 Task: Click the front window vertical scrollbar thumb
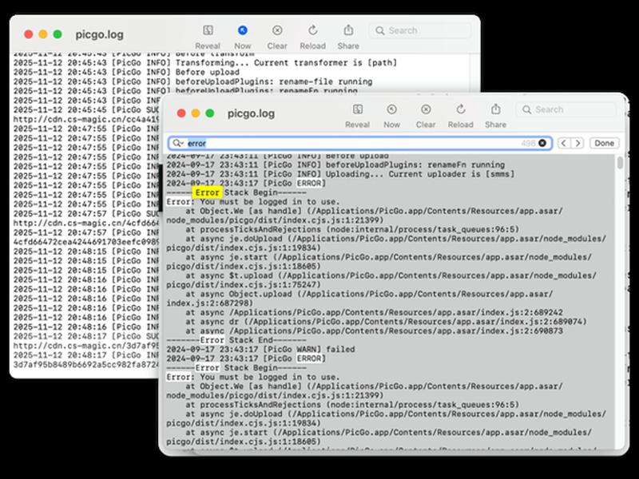[x=621, y=163]
